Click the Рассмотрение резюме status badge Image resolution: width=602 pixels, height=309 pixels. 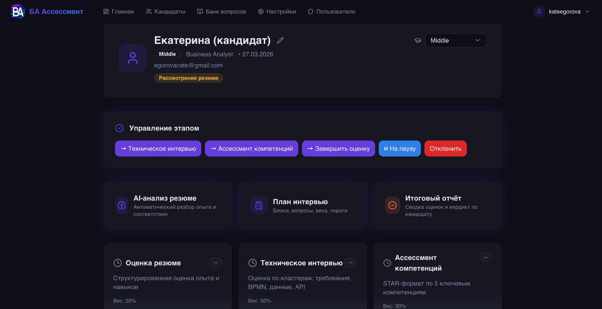[x=188, y=78]
